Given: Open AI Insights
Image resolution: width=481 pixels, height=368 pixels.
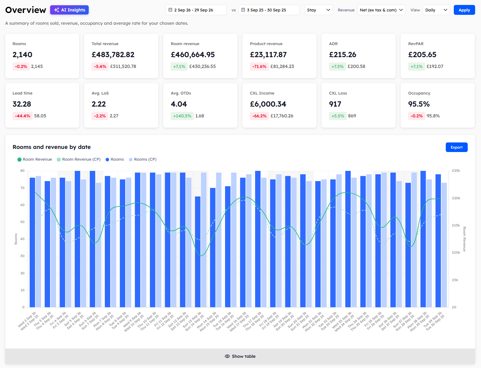Looking at the screenshot, I should coord(69,10).
